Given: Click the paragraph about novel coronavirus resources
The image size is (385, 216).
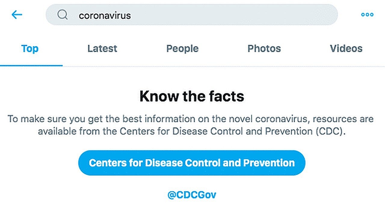Looking at the screenshot, I should (191, 125).
